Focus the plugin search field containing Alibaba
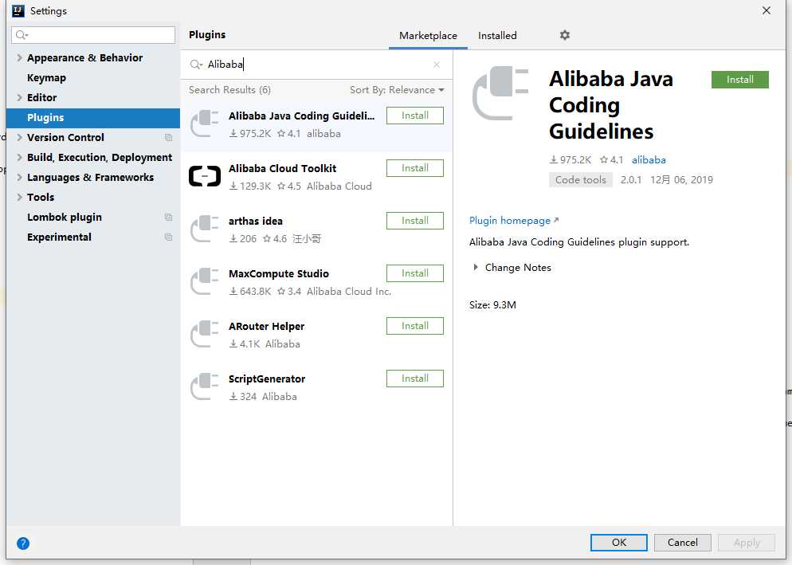The height and width of the screenshot is (565, 792). (x=316, y=65)
